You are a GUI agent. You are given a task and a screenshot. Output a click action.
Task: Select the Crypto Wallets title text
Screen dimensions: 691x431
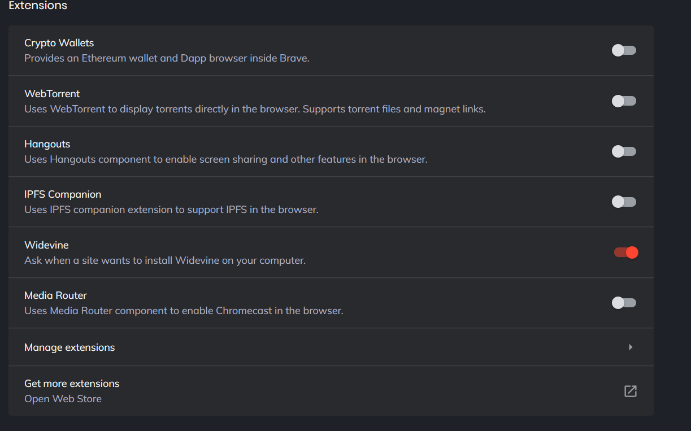click(59, 43)
